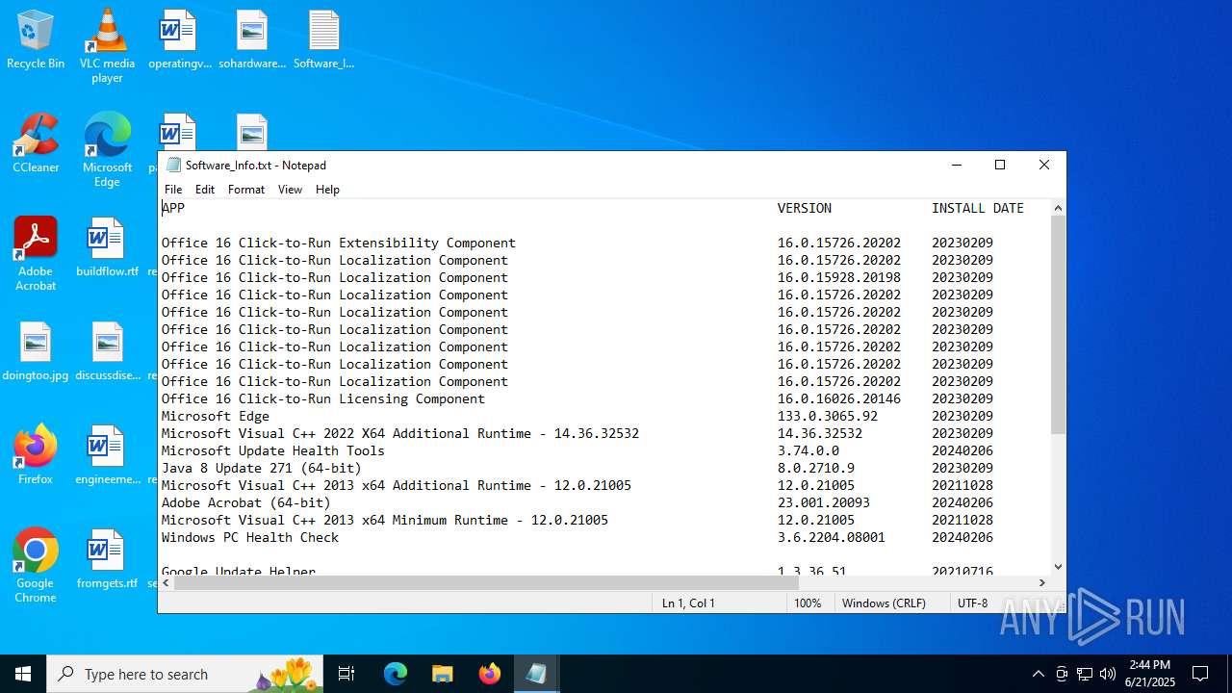
Task: Open Google Chrome desktop shortcut
Action: (x=36, y=566)
